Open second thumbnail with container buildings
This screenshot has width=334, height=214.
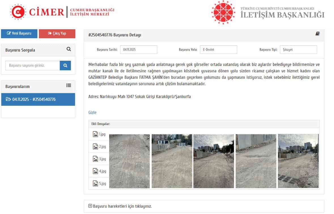click(x=172, y=161)
